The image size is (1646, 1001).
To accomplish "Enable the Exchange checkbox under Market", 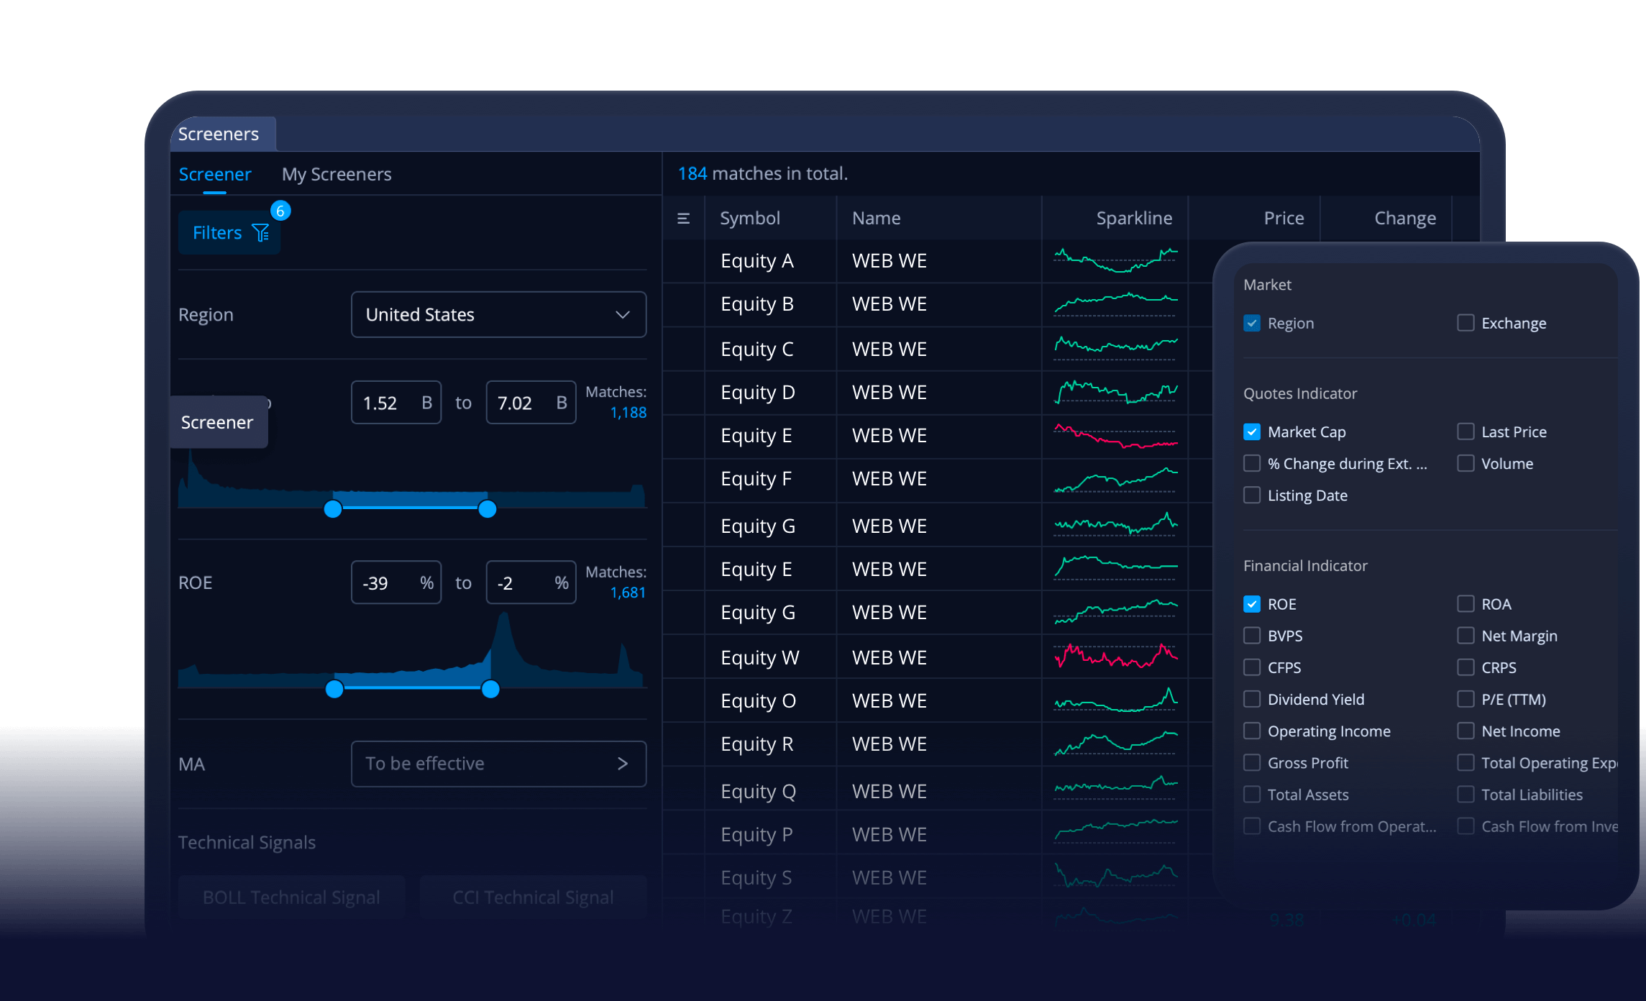I will (1466, 323).
